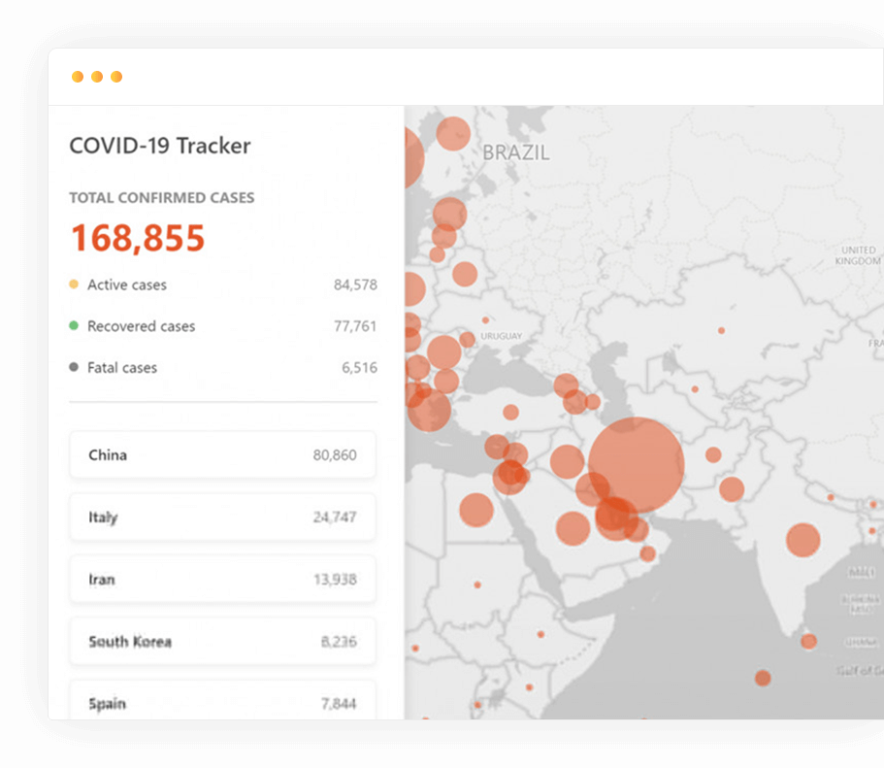The width and height of the screenshot is (884, 768).
Task: Select the bubble over Egypt
Action: coord(476,510)
